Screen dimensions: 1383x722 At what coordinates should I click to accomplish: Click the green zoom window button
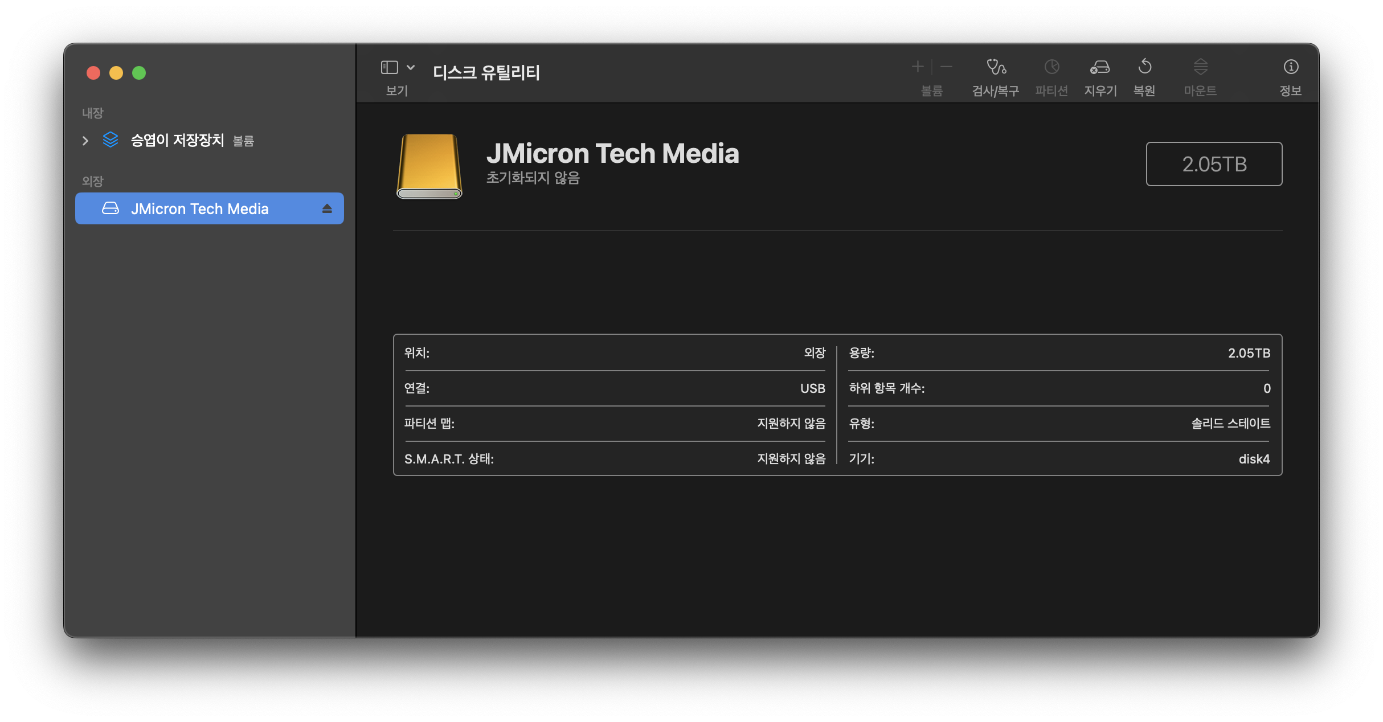(139, 73)
